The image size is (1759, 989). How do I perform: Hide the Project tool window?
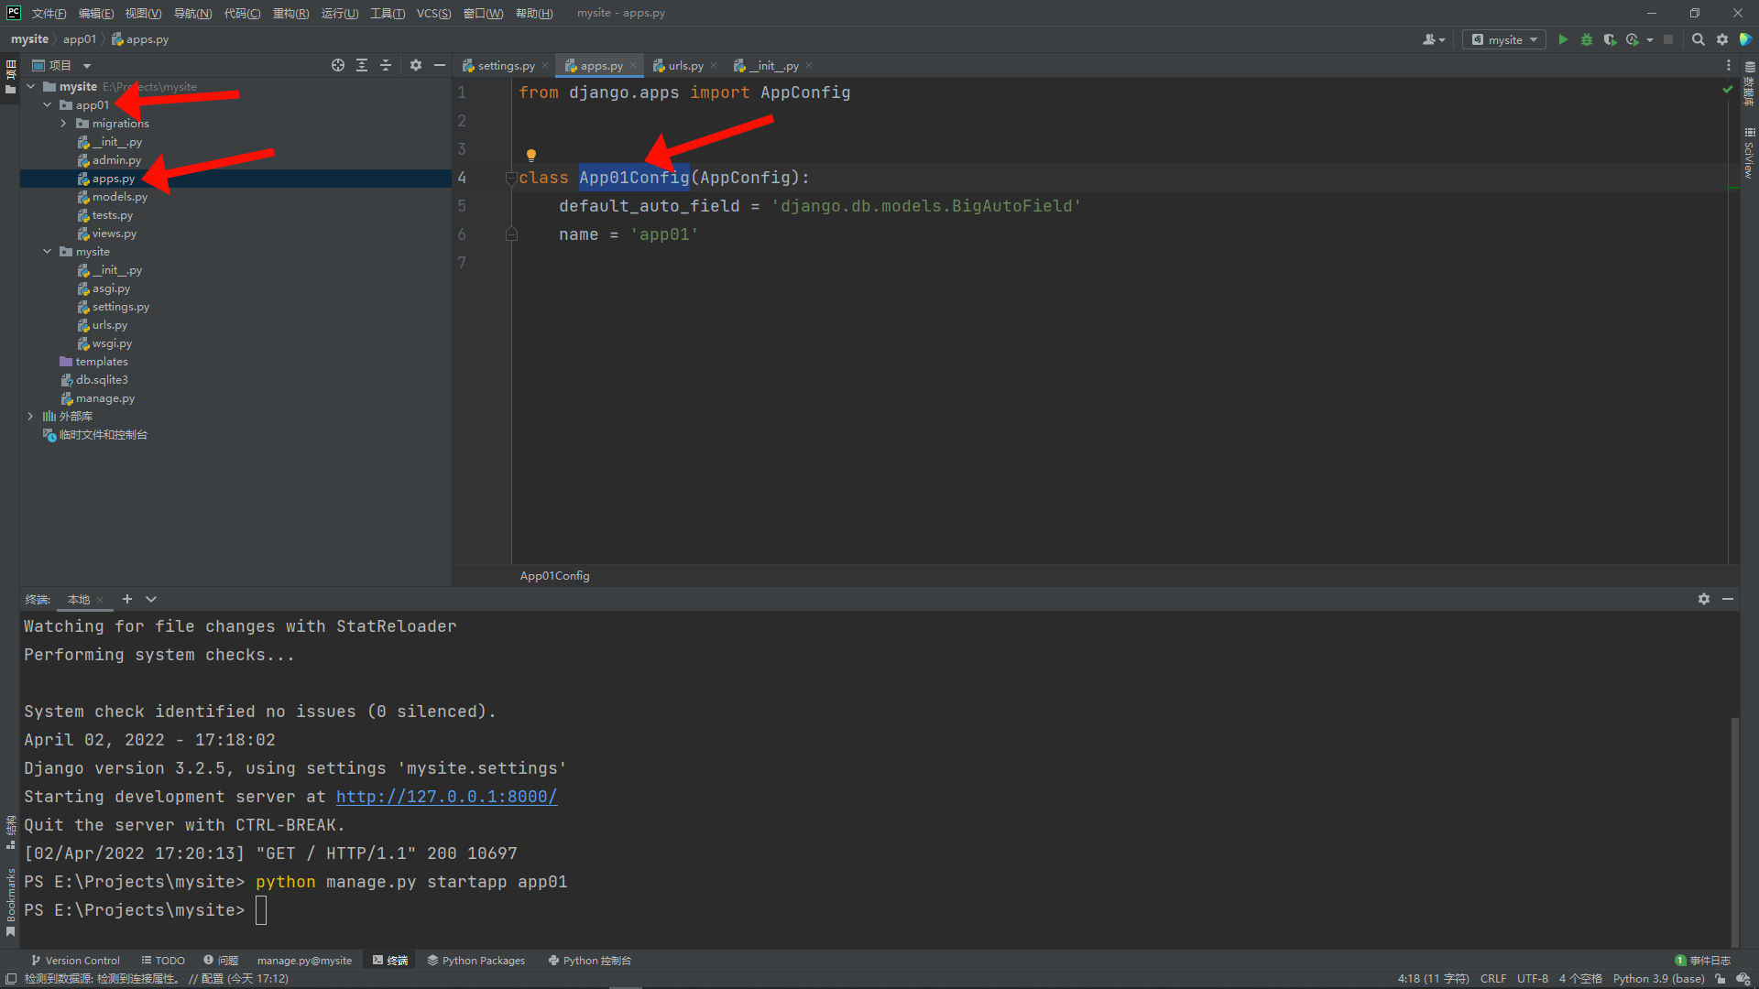(440, 65)
